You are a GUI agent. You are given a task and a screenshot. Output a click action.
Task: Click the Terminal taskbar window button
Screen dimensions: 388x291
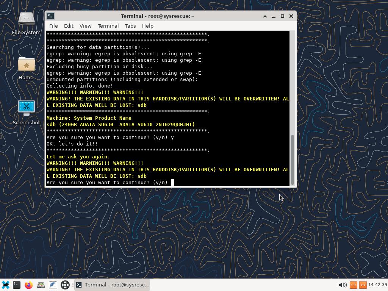[x=113, y=285]
